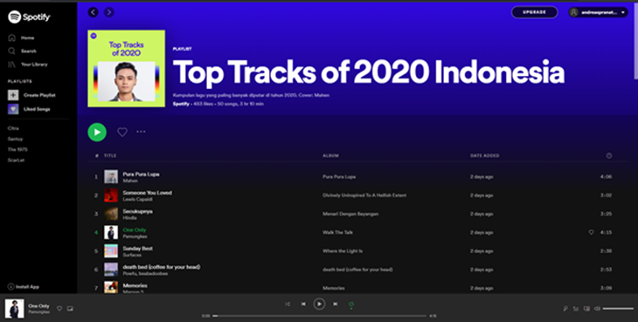Click Install App in the sidebar
638x322 pixels.
(x=24, y=287)
